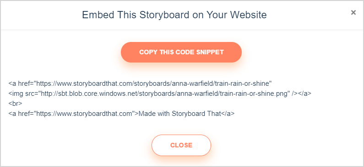This screenshot has height=167, width=364.
Task: Dismiss the embed dialog with the X icon
Action: [x=353, y=12]
